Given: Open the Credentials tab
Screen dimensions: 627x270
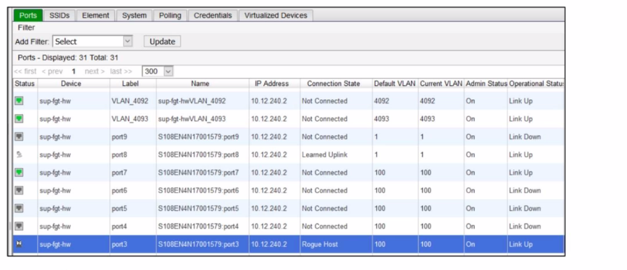Looking at the screenshot, I should (213, 16).
